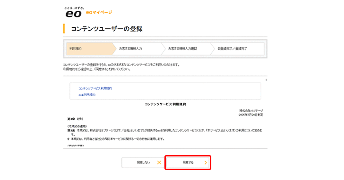Click the コンテンツサービス利用規約 centered title
Image resolution: width=344 pixels, height=180 pixels.
click(x=165, y=104)
